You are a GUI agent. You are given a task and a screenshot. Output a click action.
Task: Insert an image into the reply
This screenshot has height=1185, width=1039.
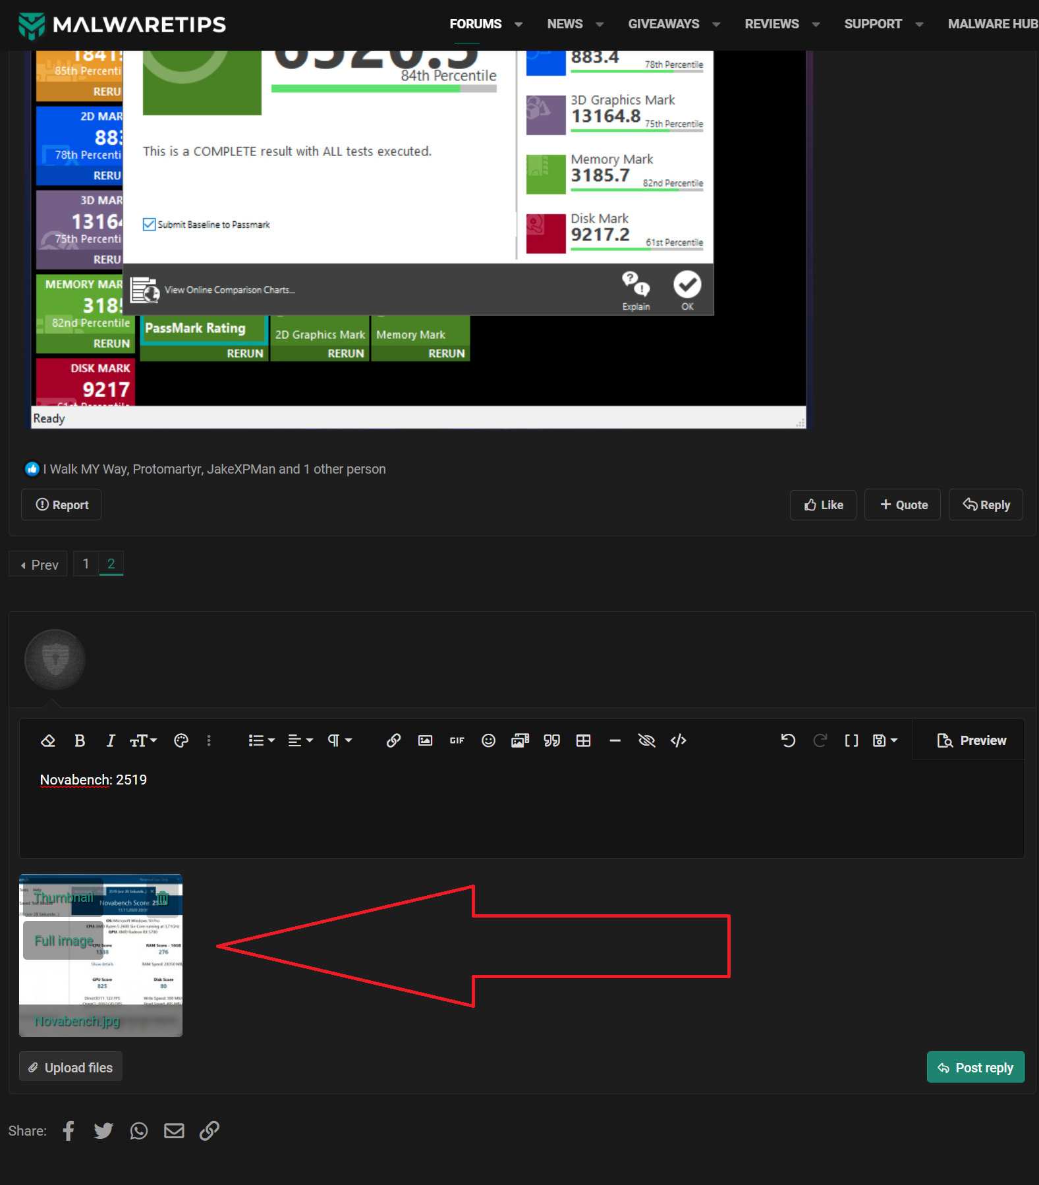click(x=425, y=741)
